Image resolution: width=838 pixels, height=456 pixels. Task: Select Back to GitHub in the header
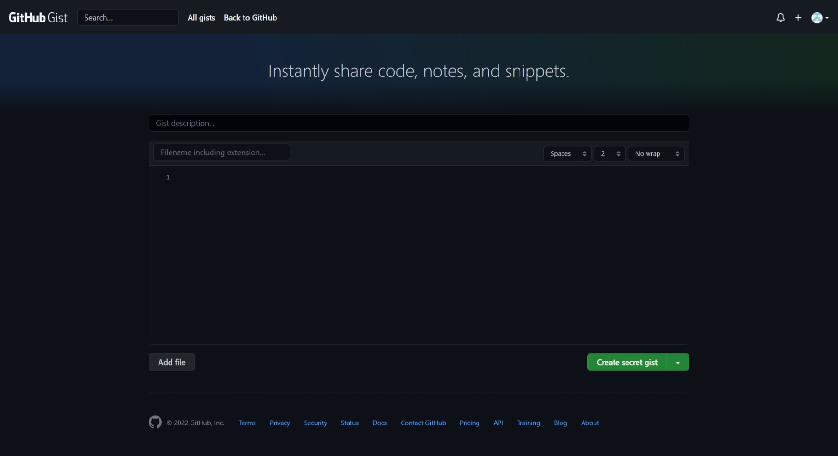(250, 18)
